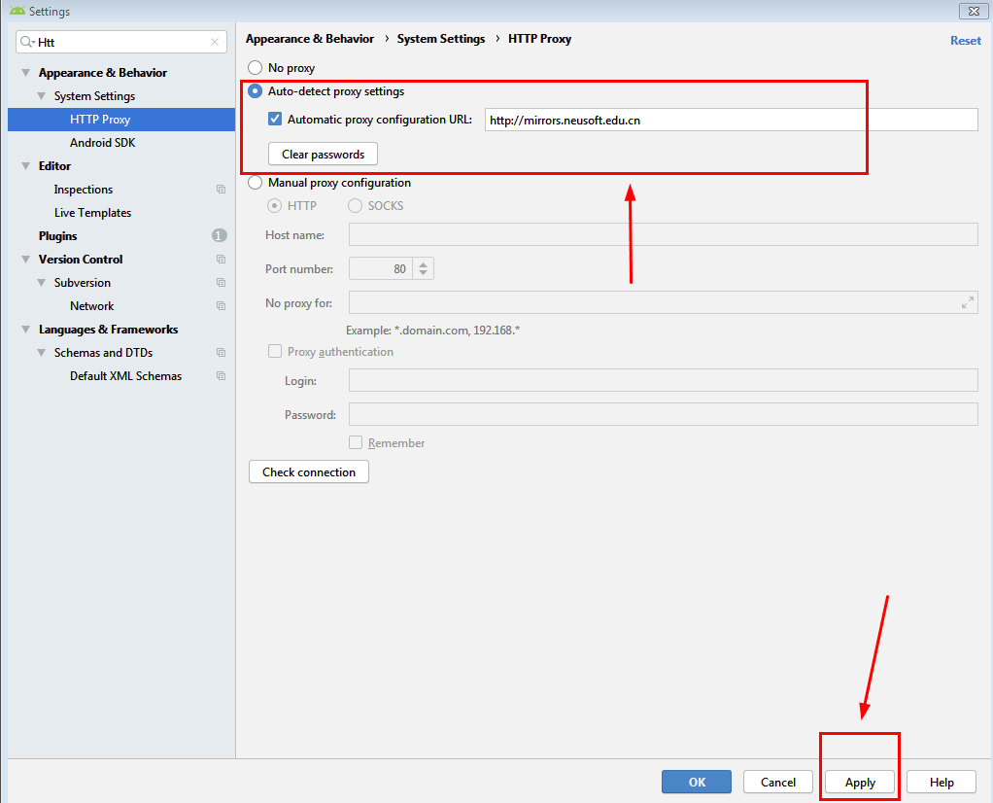993x803 pixels.
Task: Increase port number with the up stepper arrow
Action: pyautogui.click(x=423, y=262)
